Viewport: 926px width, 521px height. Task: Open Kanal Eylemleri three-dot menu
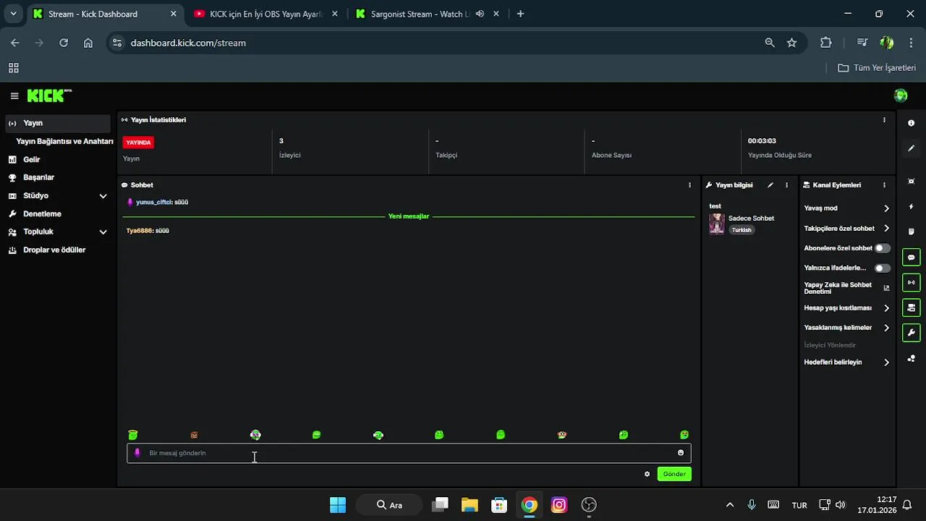tap(884, 185)
